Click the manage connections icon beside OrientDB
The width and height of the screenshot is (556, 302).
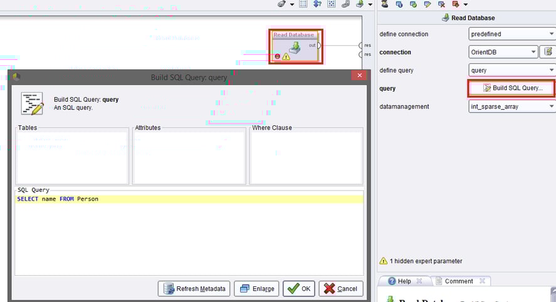[548, 52]
